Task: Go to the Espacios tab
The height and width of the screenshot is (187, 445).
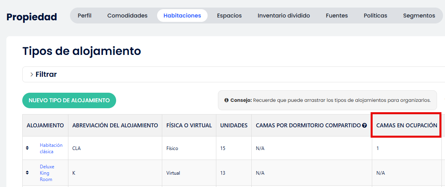Action: (229, 16)
